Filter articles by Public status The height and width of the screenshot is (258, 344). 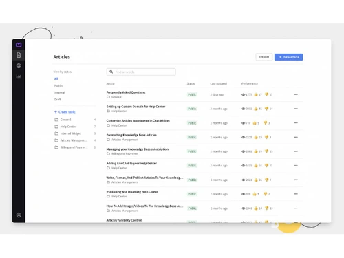click(x=58, y=85)
